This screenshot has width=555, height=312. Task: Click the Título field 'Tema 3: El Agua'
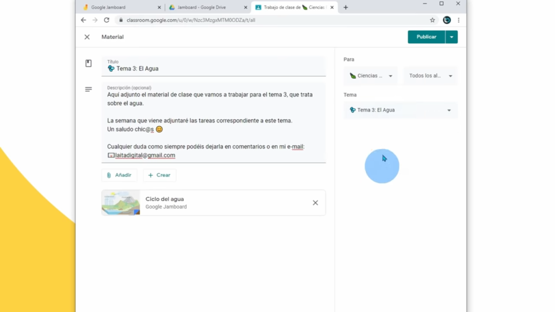214,66
